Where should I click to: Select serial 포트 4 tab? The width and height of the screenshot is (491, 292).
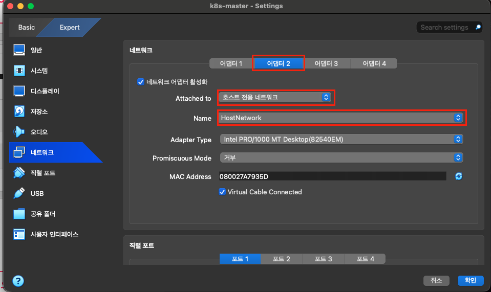(x=365, y=259)
